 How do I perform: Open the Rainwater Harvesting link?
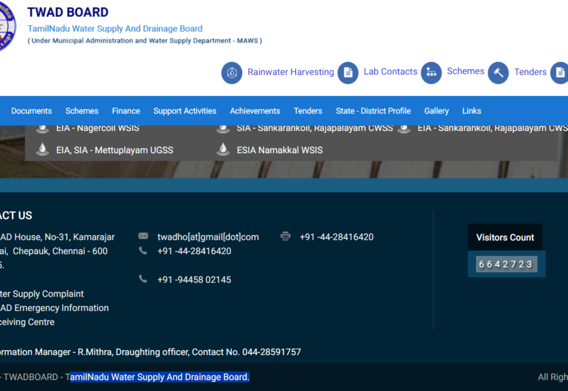(x=291, y=72)
